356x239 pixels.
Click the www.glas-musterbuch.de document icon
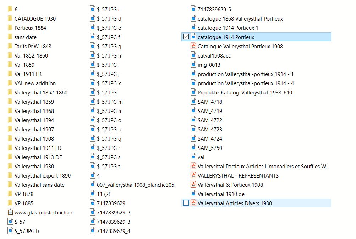[x=10, y=212]
